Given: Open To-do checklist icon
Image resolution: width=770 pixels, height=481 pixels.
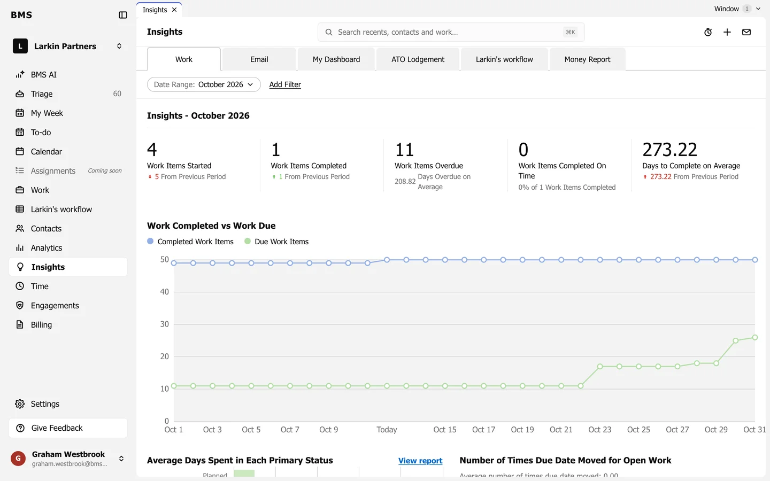Looking at the screenshot, I should (20, 133).
